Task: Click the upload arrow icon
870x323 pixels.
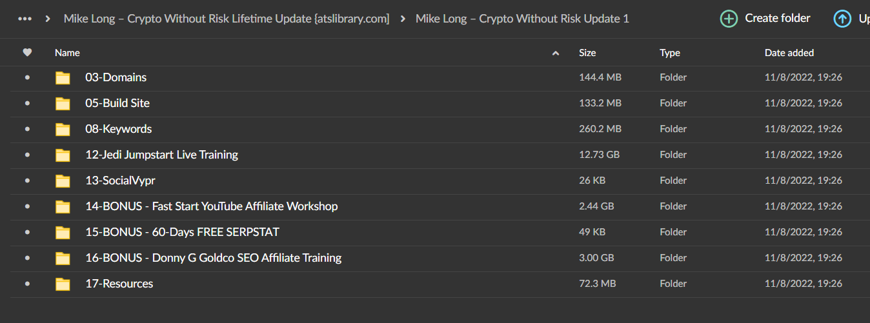Action: (x=842, y=19)
